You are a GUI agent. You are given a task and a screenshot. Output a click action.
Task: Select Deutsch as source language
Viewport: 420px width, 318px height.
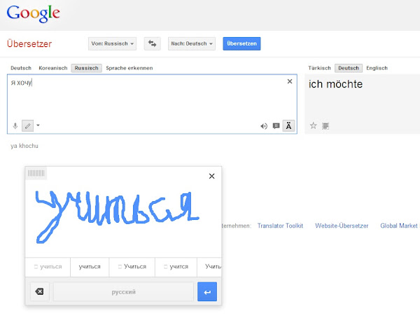(x=21, y=68)
